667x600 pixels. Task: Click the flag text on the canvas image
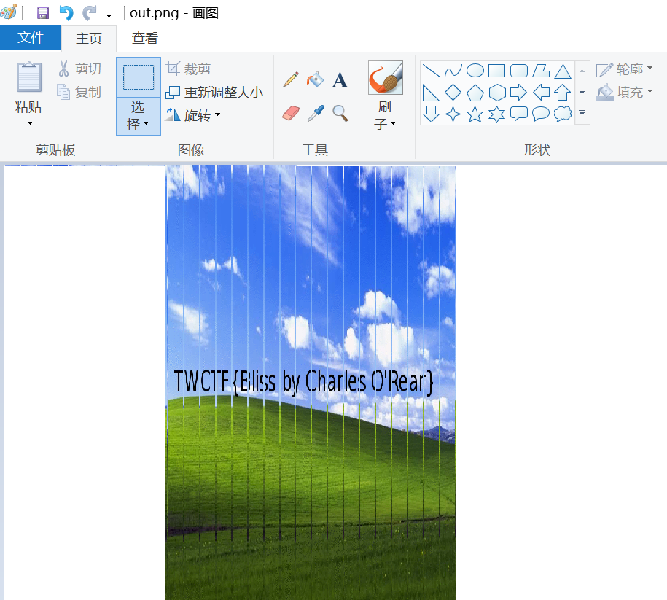303,381
